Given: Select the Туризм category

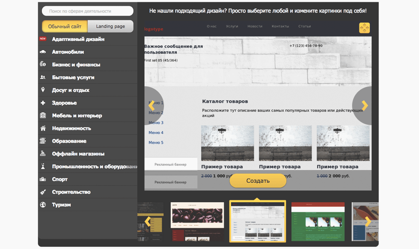Looking at the screenshot, I should (x=88, y=205).
